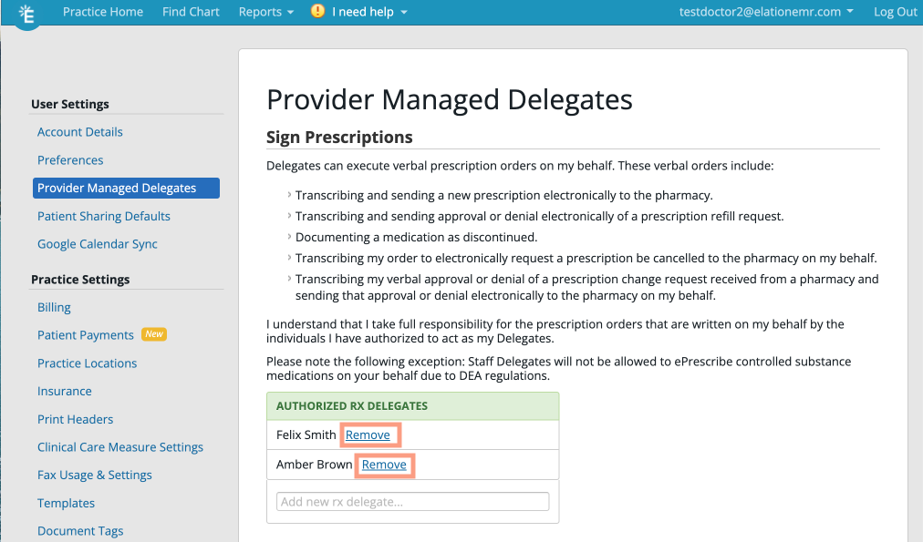
Task: Open the Reports dropdown
Action: (264, 12)
